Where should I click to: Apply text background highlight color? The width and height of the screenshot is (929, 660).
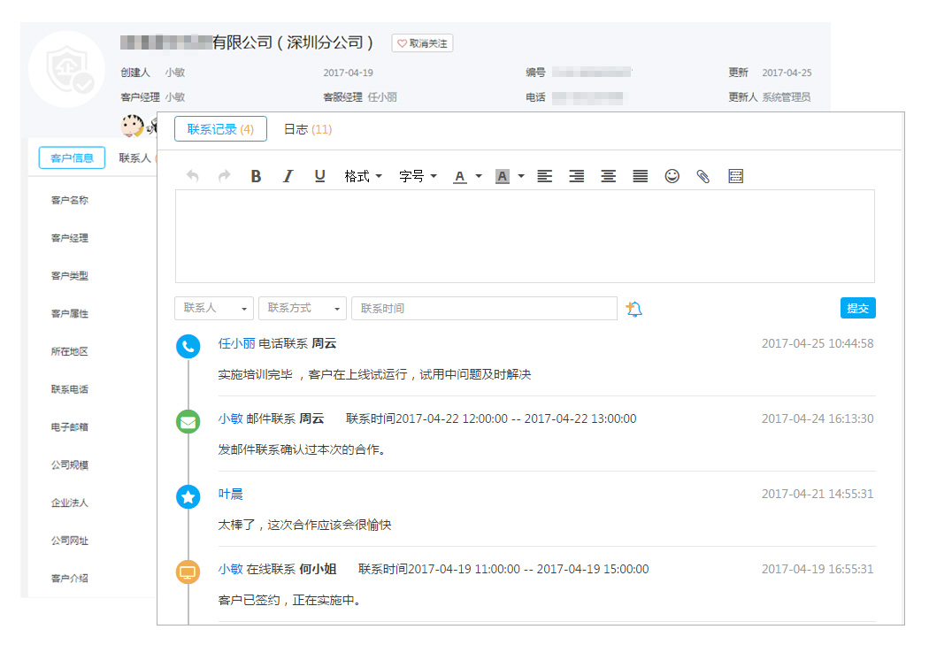(x=503, y=177)
